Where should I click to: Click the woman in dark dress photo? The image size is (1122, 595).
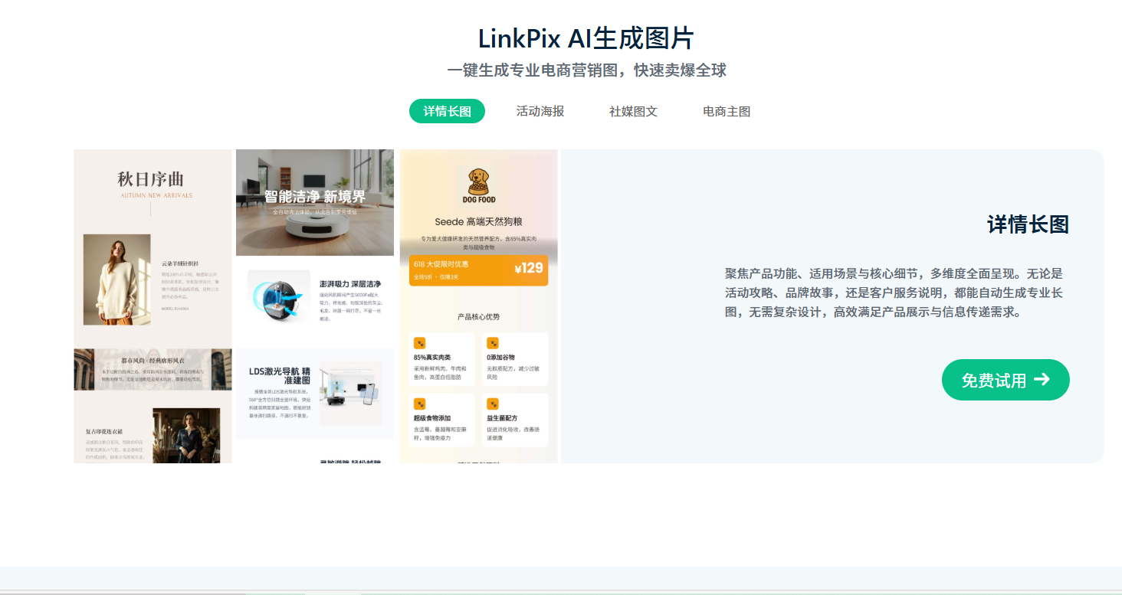click(x=186, y=435)
